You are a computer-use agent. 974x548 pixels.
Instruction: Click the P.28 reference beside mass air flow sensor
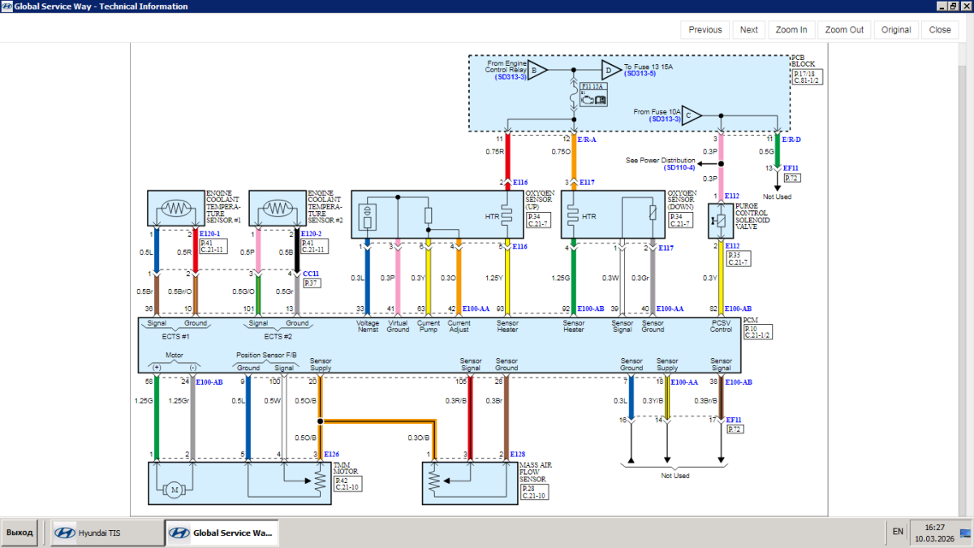pyautogui.click(x=534, y=491)
